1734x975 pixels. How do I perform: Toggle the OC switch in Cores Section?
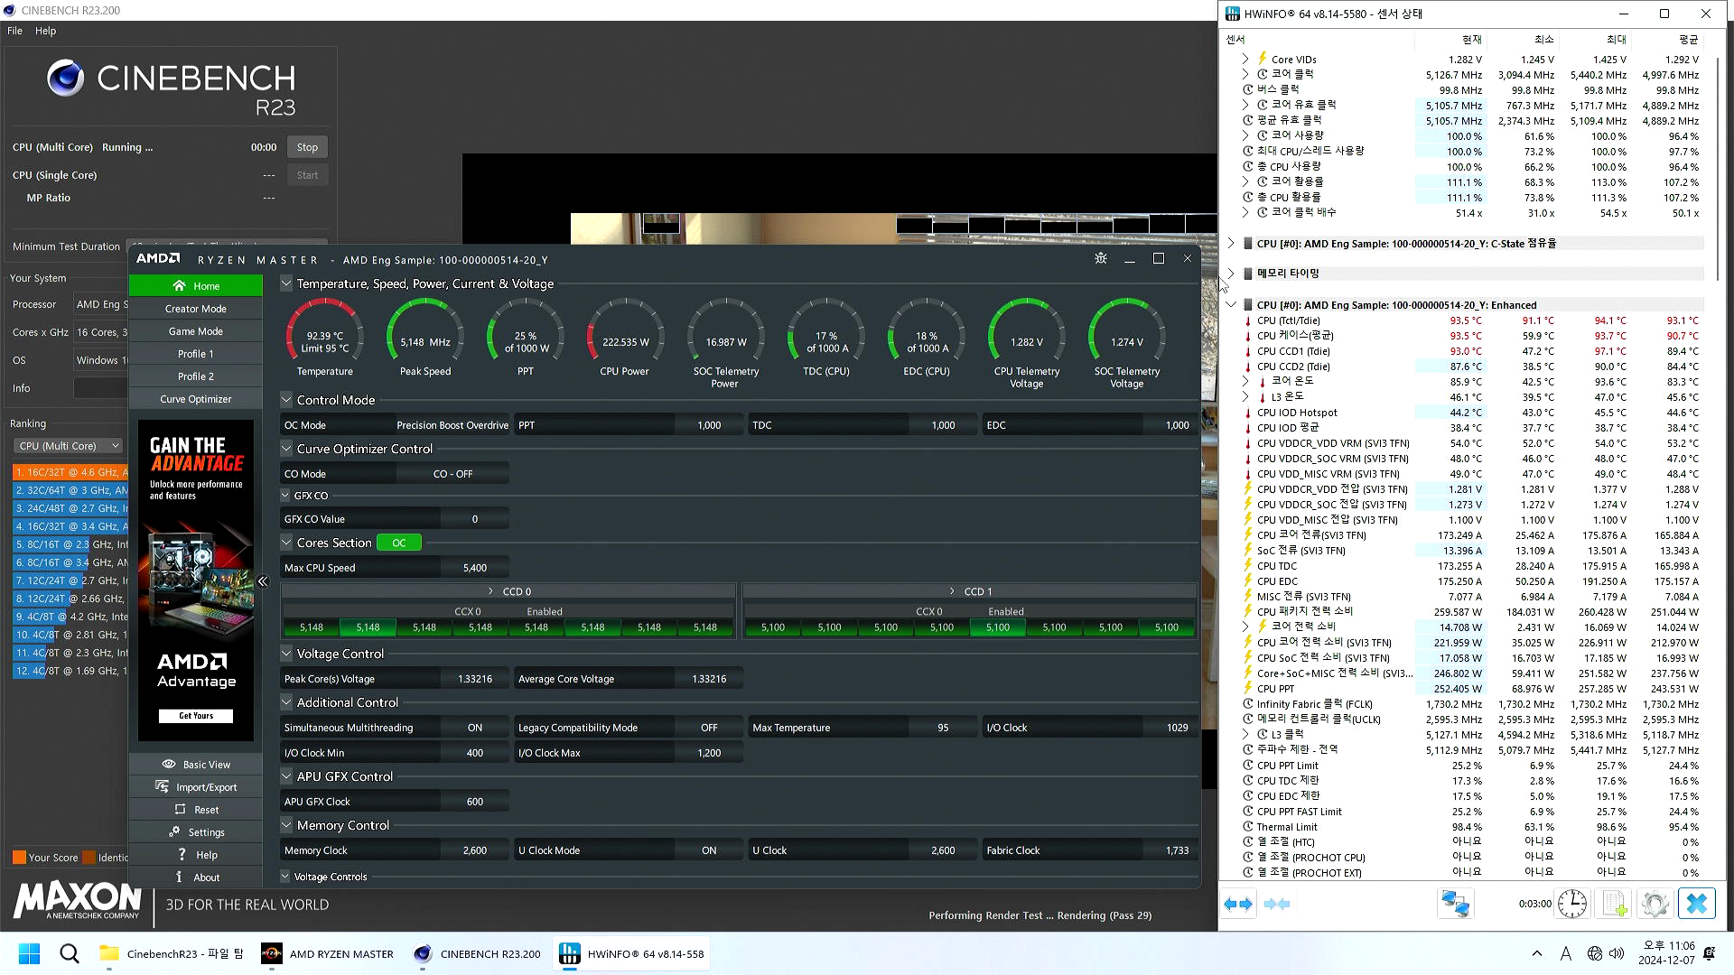pos(399,543)
